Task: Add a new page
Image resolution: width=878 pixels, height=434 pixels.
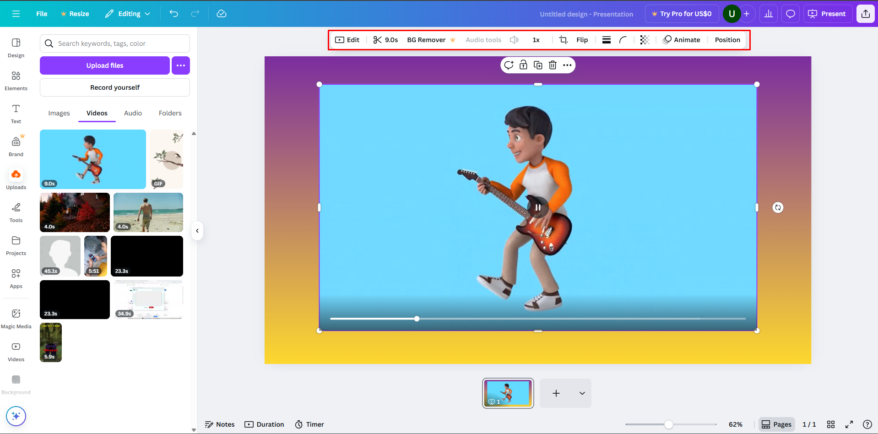Action: [x=556, y=393]
